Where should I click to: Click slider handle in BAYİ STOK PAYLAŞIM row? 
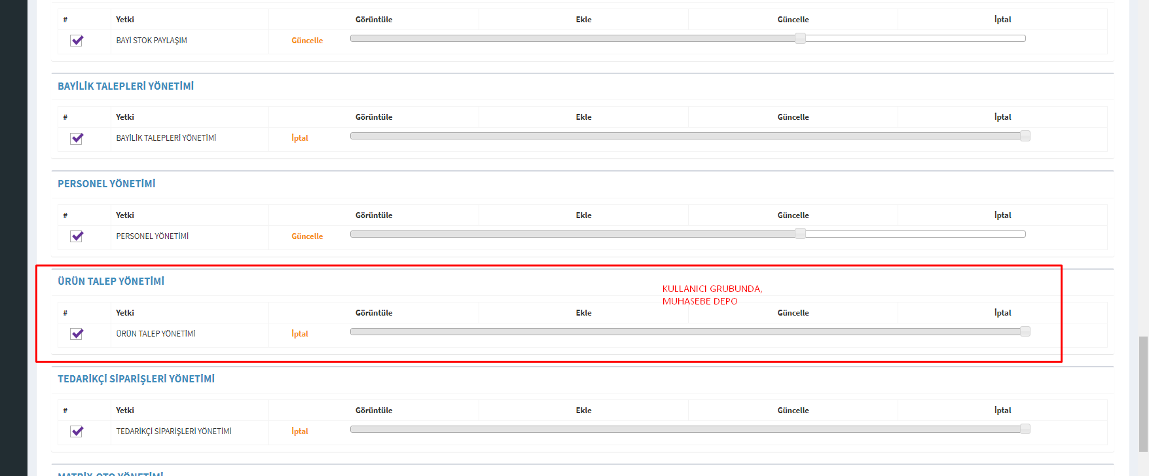coord(800,39)
